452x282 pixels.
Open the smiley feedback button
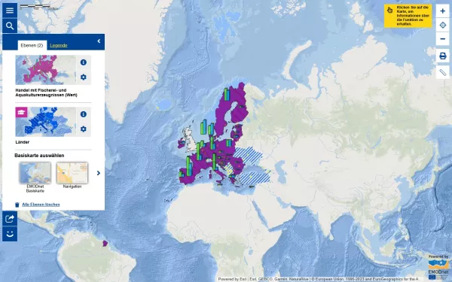pos(10,234)
